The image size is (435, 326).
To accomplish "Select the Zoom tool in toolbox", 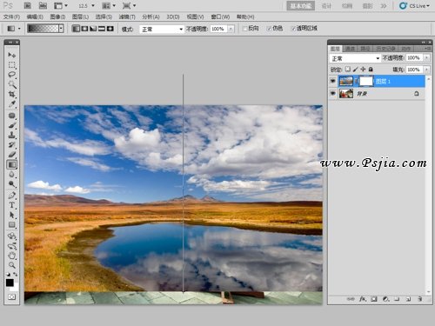I will point(12,265).
